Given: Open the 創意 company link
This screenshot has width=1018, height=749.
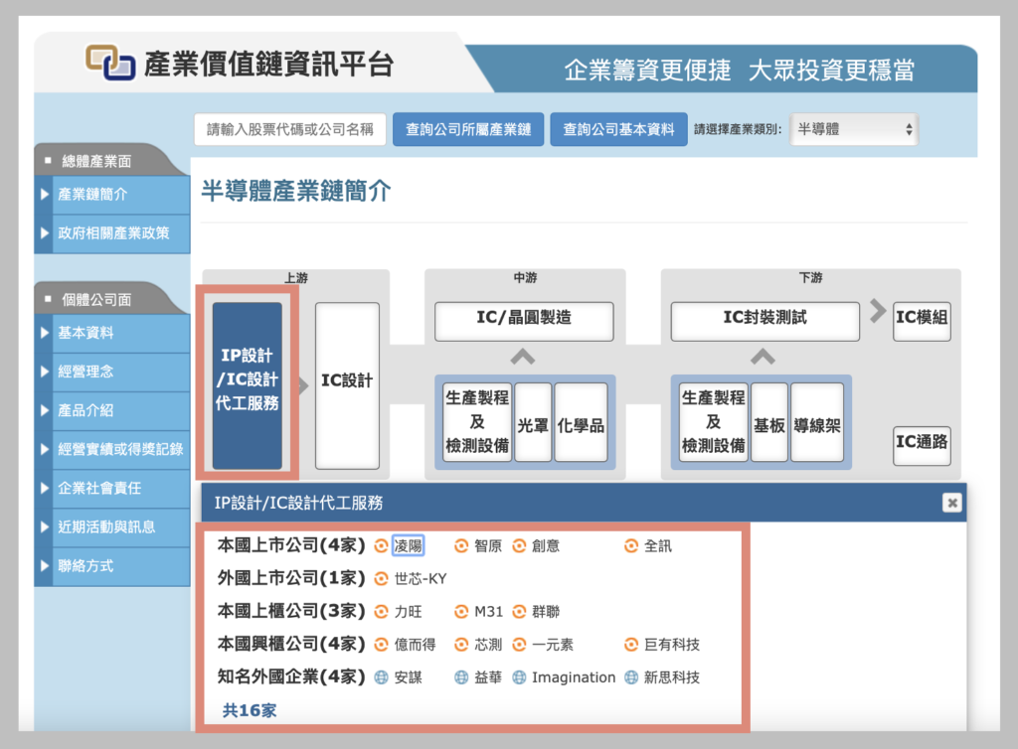Looking at the screenshot, I should 546,546.
